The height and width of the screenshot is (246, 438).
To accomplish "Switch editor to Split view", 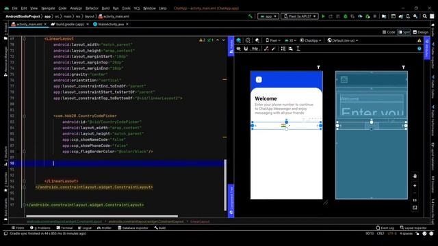I will (404, 32).
